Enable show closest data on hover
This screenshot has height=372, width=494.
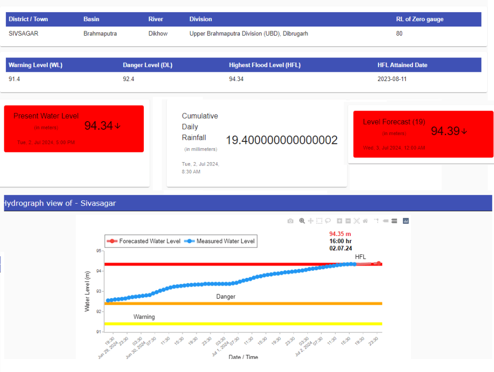coord(385,221)
